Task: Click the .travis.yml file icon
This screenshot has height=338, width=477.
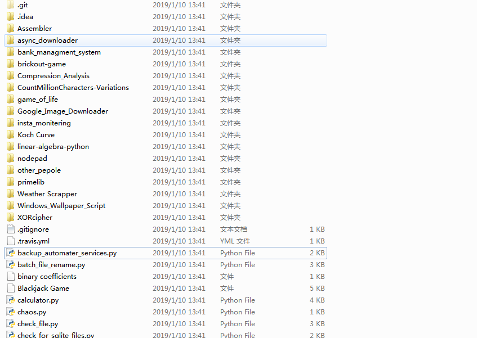Action: coord(11,241)
